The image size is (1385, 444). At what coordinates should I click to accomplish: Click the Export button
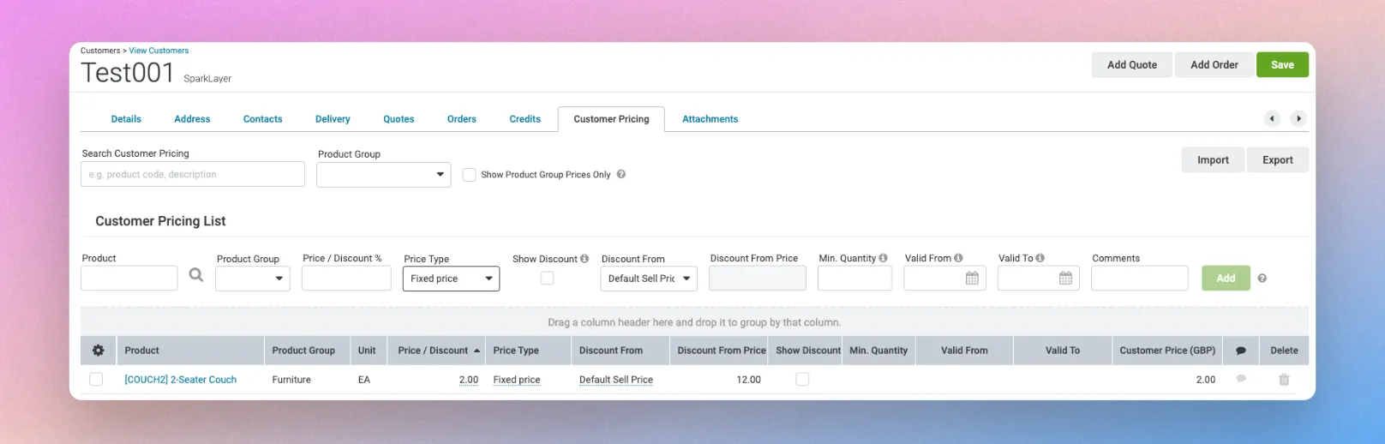(1277, 160)
